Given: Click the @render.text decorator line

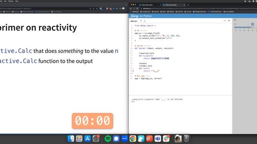Looking at the screenshot, I should pos(145,66).
